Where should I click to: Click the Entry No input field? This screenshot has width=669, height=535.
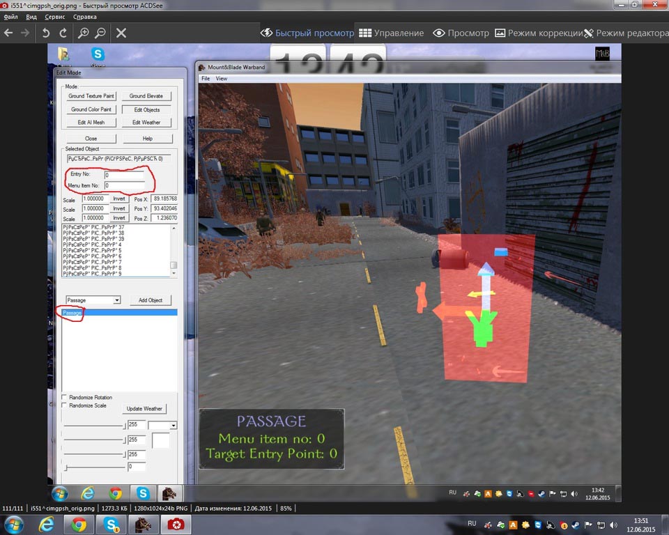124,174
